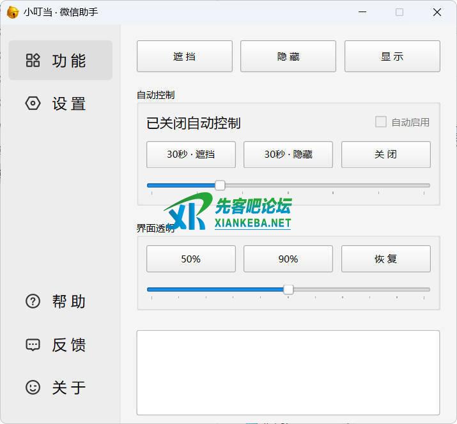457x424 pixels.
Task: Click the 反馈 chat bubble icon
Action: pyautogui.click(x=33, y=345)
